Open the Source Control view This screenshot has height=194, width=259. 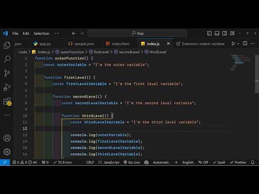click(7, 73)
